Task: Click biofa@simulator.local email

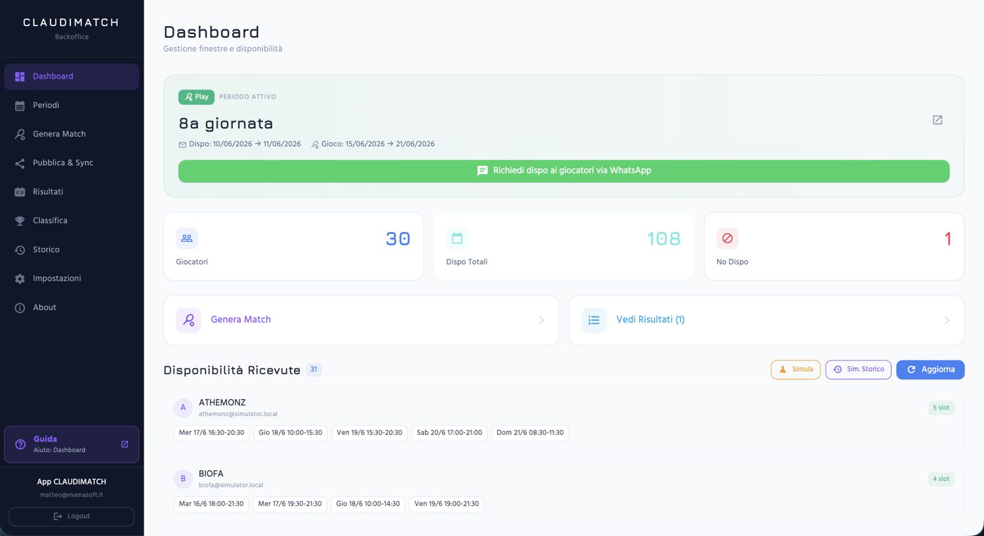Action: 231,486
